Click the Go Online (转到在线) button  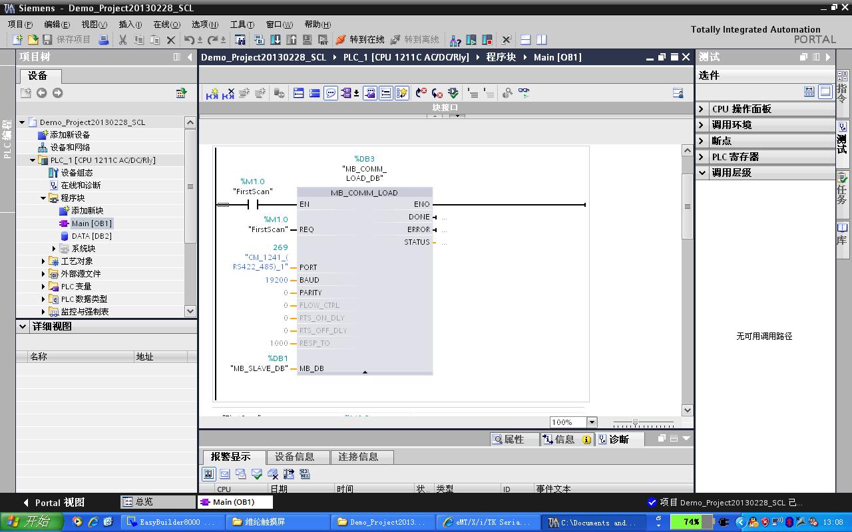point(359,40)
